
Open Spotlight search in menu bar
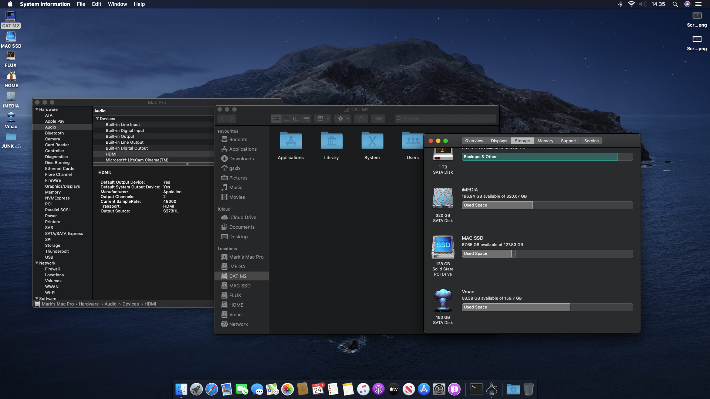[675, 4]
